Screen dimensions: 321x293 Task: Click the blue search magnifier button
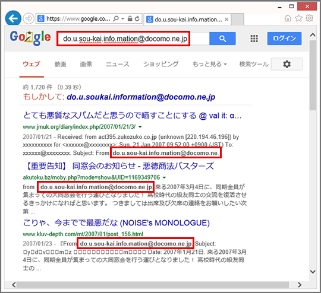pos(222,39)
